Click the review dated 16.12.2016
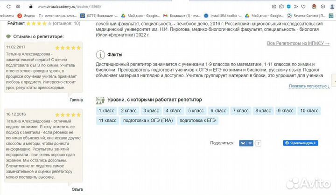Viewport: 336px width, 195px height. coord(43,146)
